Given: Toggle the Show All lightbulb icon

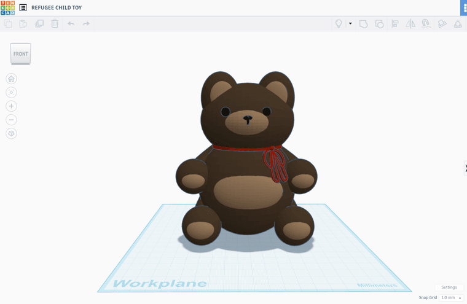Looking at the screenshot, I should pyautogui.click(x=339, y=23).
